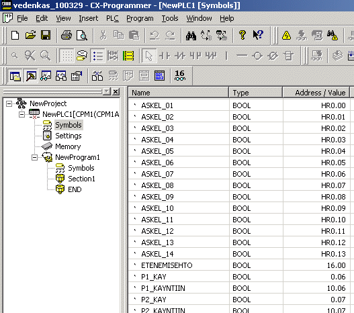Toggle the grid display button
This screenshot has height=313, width=354.
[x=67, y=56]
